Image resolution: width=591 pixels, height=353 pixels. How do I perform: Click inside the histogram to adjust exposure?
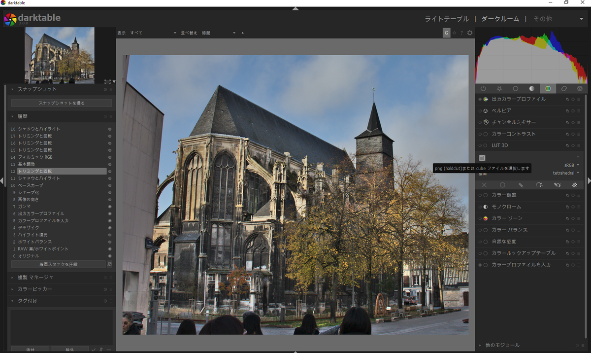tap(532, 57)
